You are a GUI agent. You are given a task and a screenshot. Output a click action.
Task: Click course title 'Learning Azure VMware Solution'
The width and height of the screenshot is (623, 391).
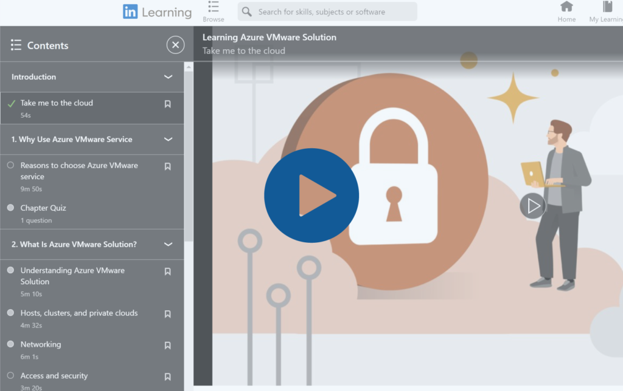[270, 37]
